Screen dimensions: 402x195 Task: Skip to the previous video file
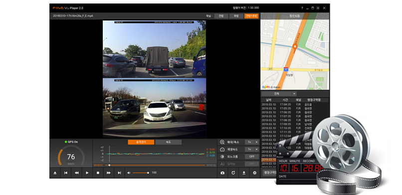66,173
